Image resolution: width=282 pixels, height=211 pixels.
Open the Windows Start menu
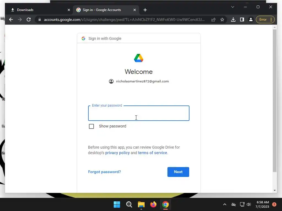pos(117,204)
